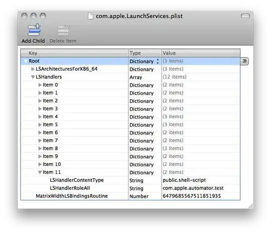Image resolution: width=271 pixels, height=233 pixels.
Task: Click the Key column header
Action: tap(74, 53)
